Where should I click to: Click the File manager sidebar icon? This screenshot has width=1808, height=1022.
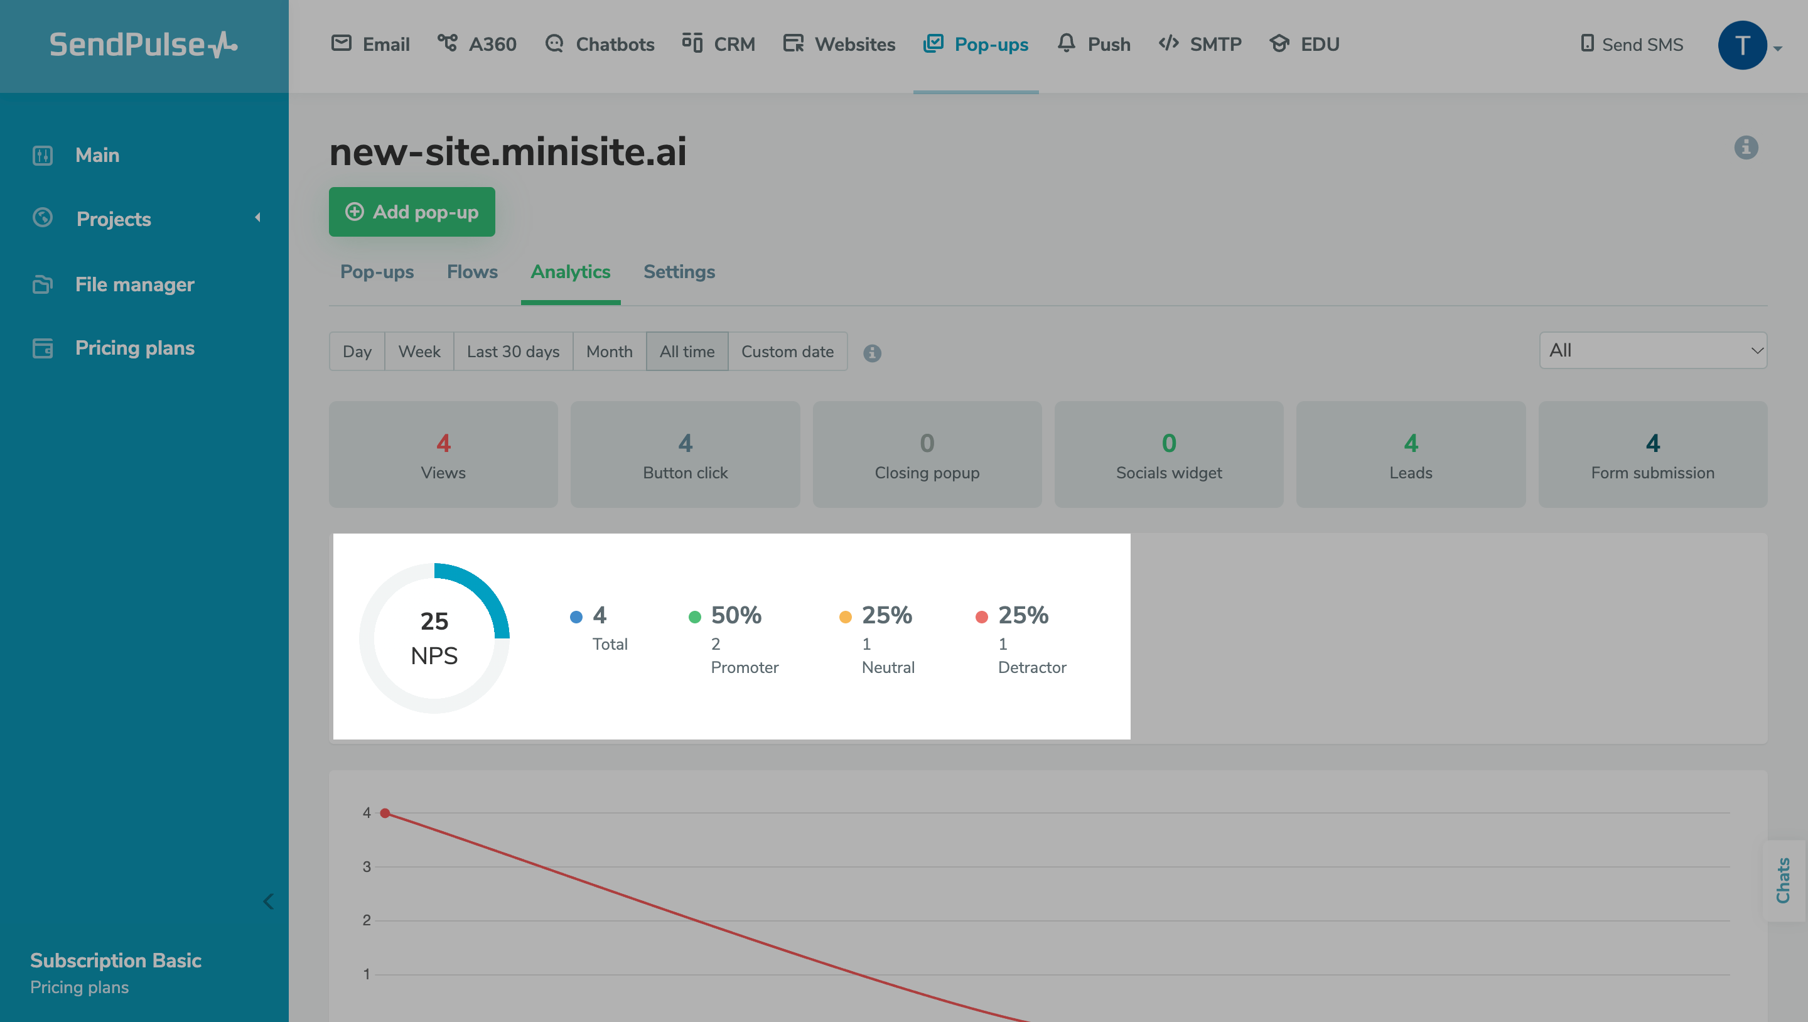click(43, 284)
